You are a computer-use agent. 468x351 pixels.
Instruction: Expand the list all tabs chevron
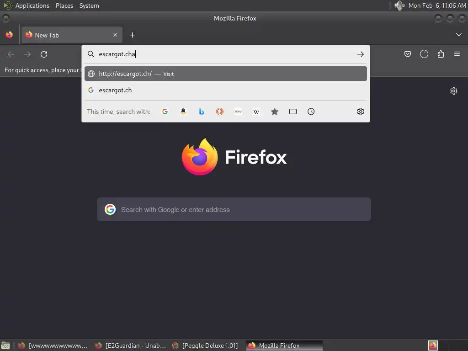[459, 35]
